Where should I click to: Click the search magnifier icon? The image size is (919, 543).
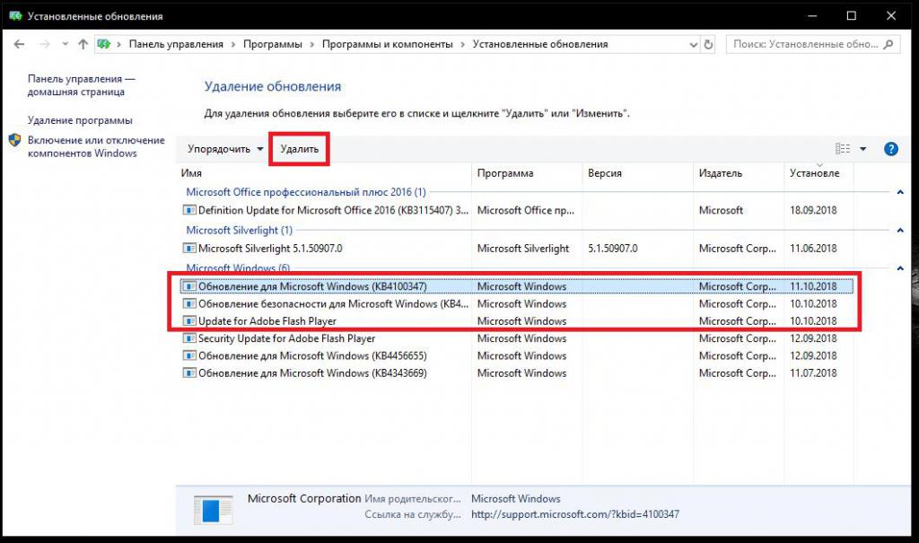[890, 44]
